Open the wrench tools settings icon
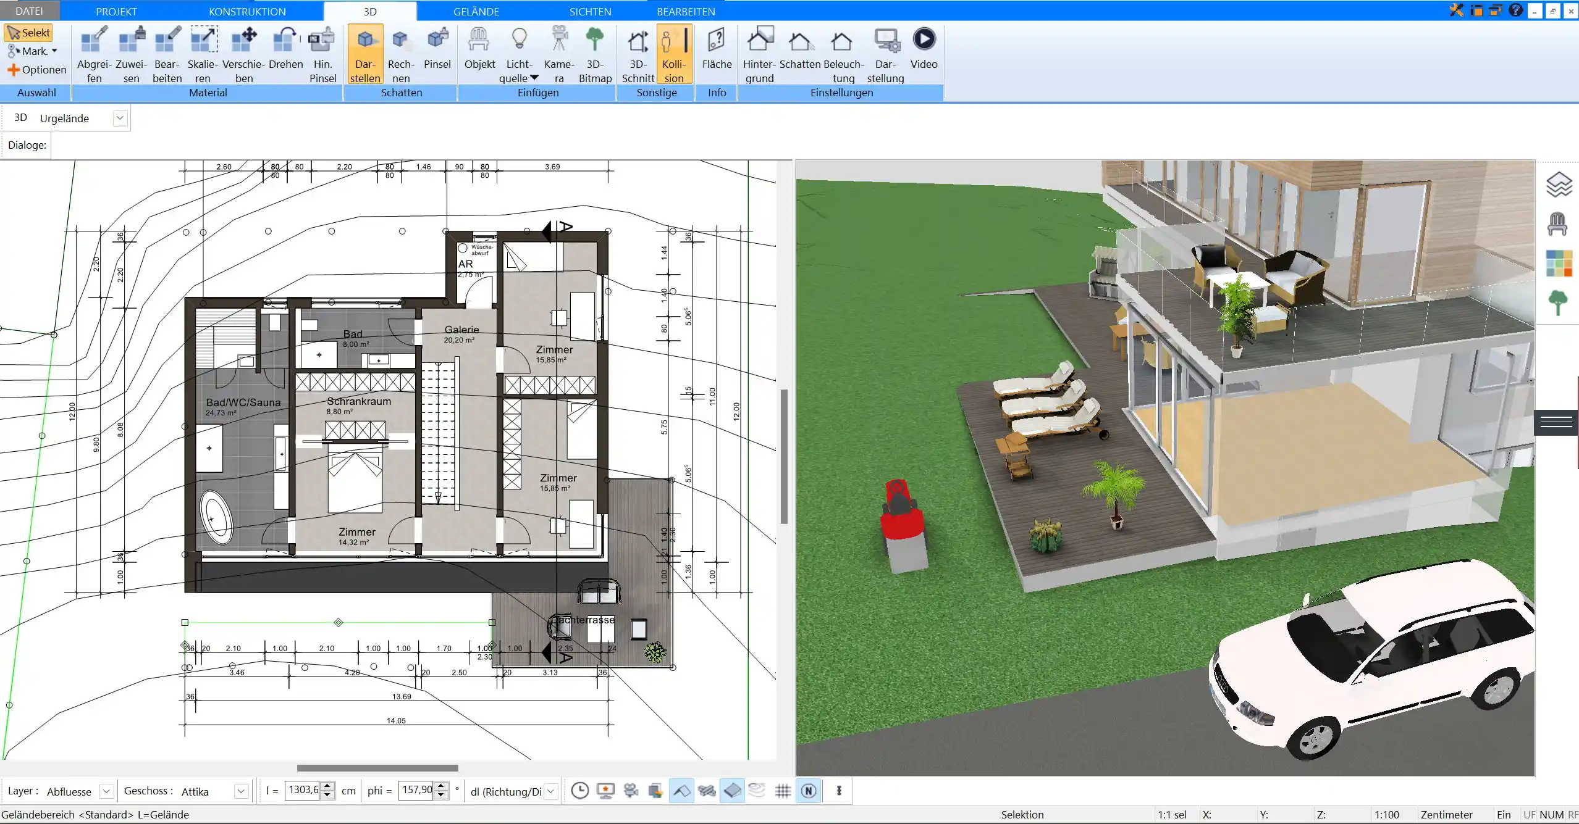 point(1457,10)
